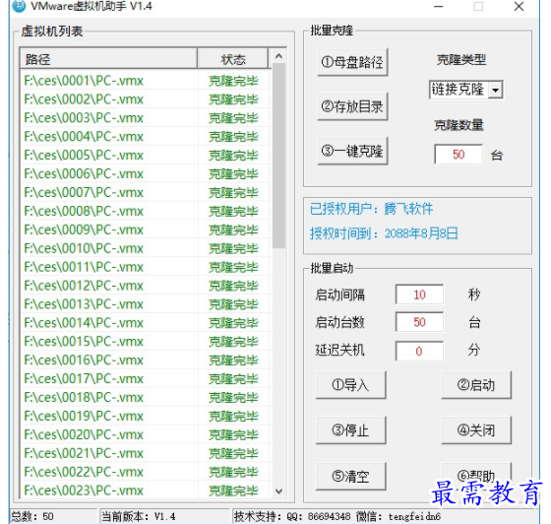This screenshot has width=551, height=524.
Task: Click the 授权时间到：2088年8月8日 text
Action: (384, 233)
